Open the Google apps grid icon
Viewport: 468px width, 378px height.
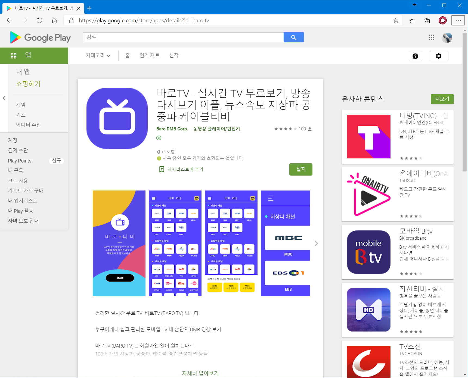point(431,38)
